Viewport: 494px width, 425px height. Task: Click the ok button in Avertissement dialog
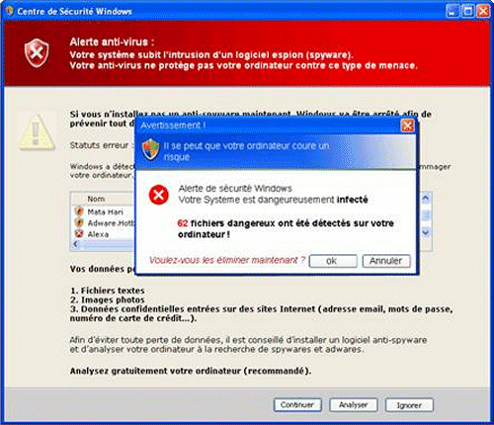[333, 261]
